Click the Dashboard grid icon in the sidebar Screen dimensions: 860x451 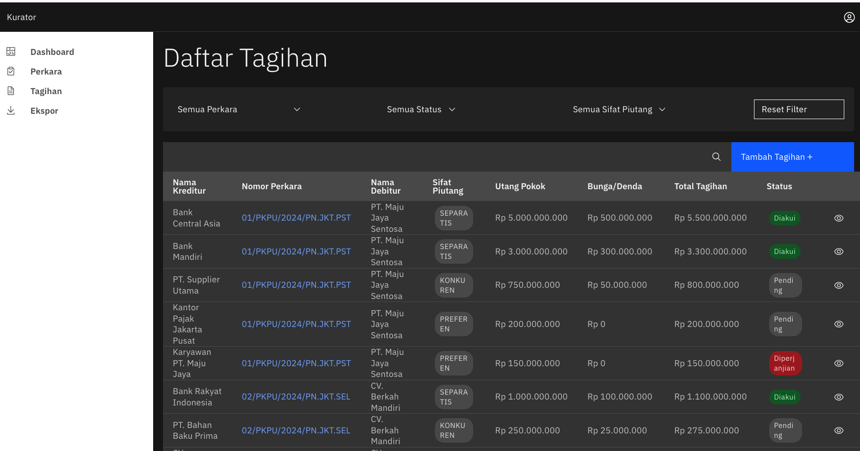point(11,51)
